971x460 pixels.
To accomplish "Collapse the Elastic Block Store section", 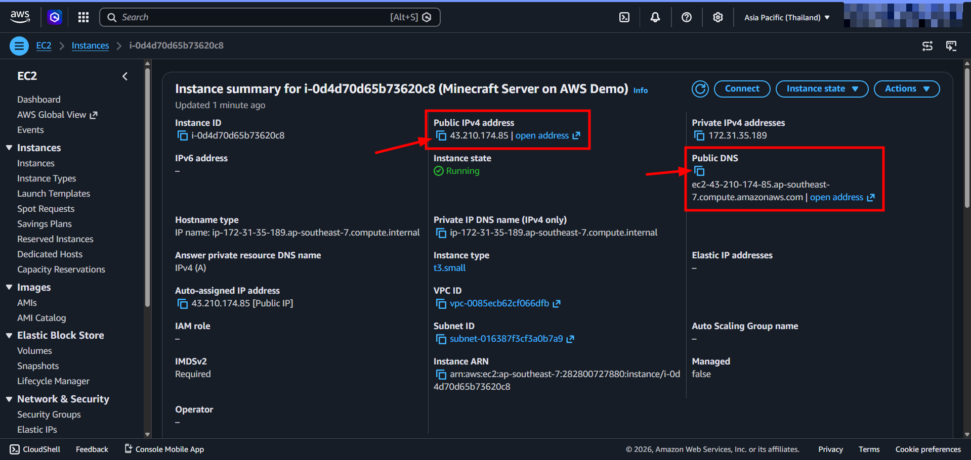I will [9, 335].
